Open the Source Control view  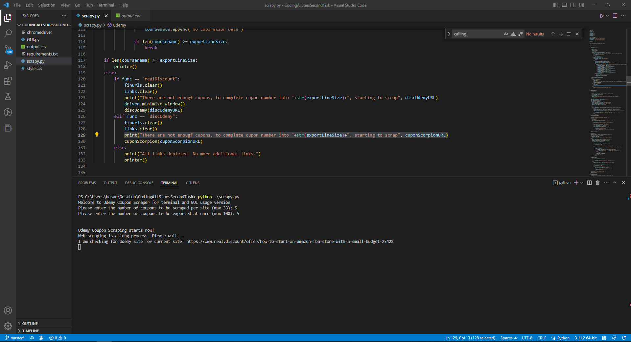(x=8, y=49)
